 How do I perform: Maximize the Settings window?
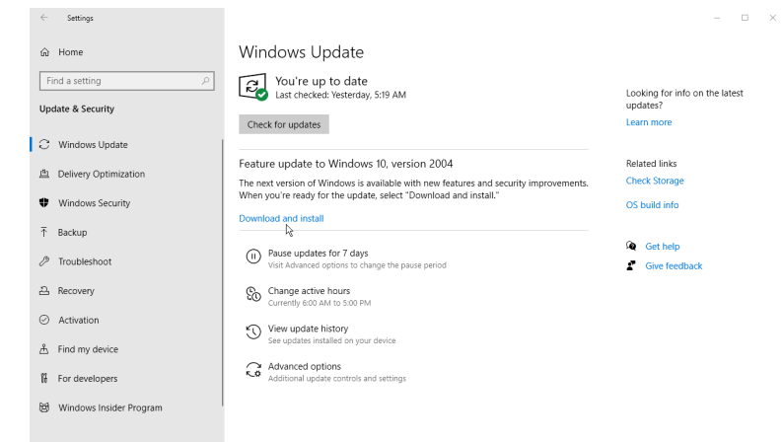pos(745,18)
